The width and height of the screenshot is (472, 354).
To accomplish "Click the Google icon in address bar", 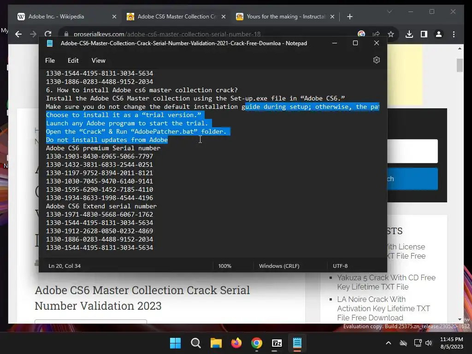I will (361, 34).
